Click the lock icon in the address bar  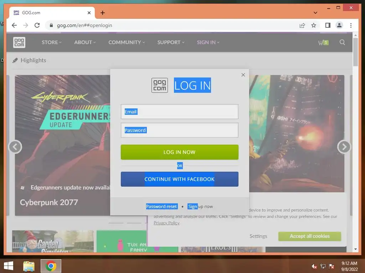[x=51, y=25]
